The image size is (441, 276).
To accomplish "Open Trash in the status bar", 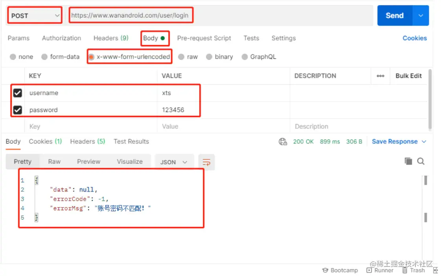I will point(413,270).
